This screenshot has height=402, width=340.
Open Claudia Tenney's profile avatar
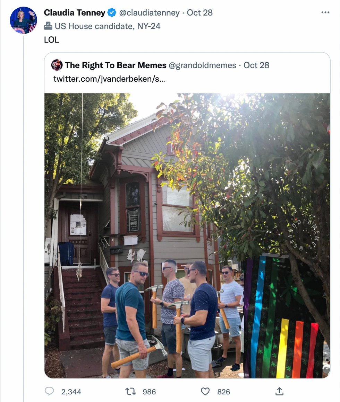pyautogui.click(x=23, y=20)
